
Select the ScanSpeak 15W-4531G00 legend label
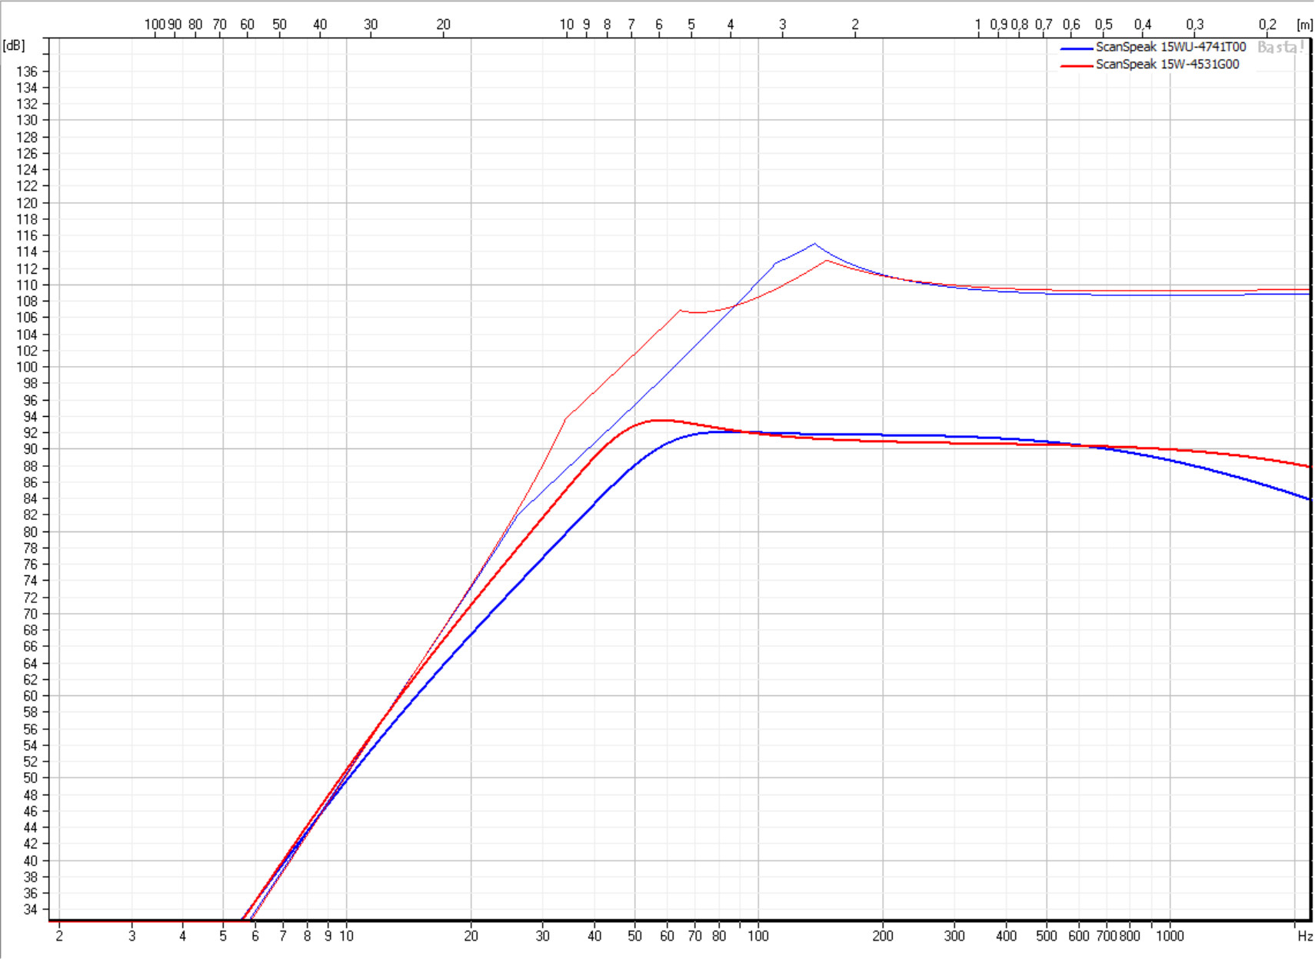[x=1167, y=65]
